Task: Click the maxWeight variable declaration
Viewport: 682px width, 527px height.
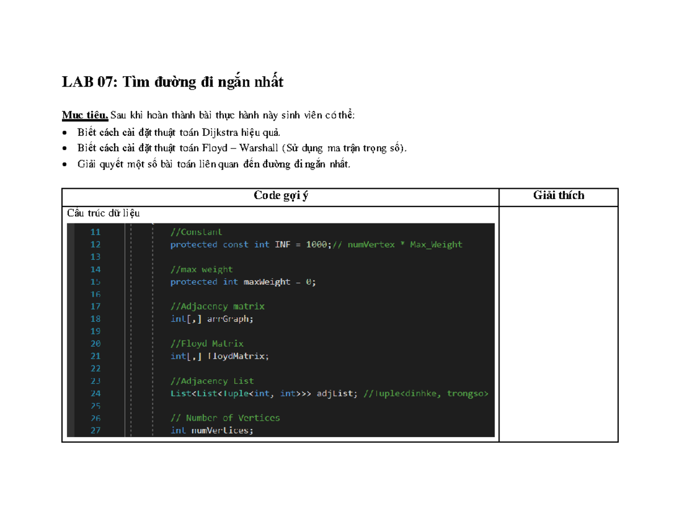Action: tap(243, 282)
